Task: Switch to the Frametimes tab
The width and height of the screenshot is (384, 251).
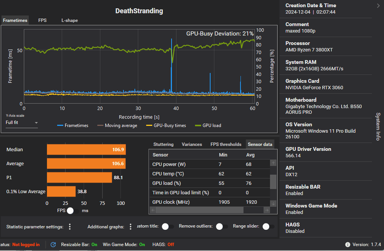Action: (15, 20)
